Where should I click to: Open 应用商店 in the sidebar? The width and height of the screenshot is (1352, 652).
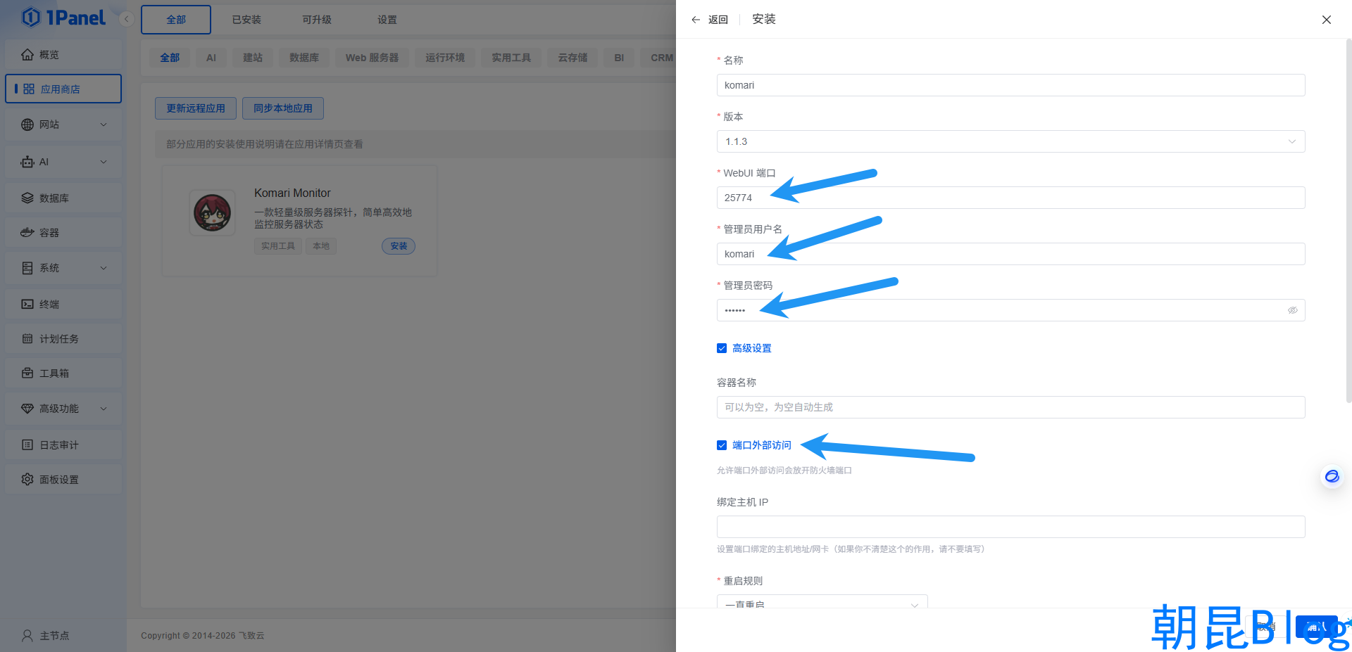pyautogui.click(x=63, y=89)
